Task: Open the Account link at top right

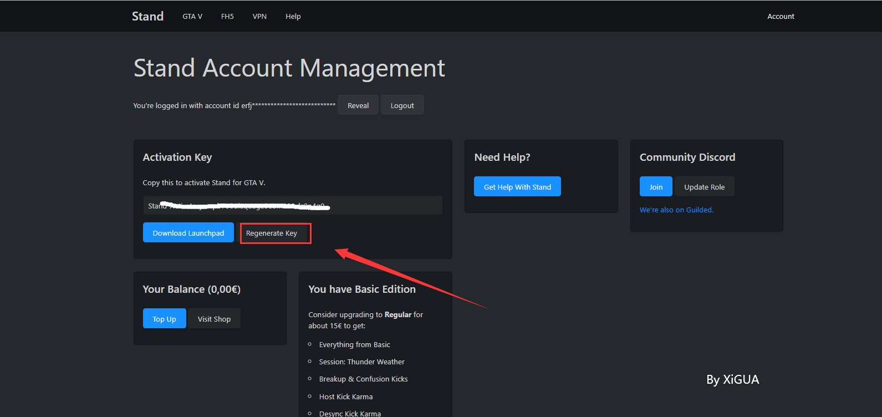Action: (781, 16)
